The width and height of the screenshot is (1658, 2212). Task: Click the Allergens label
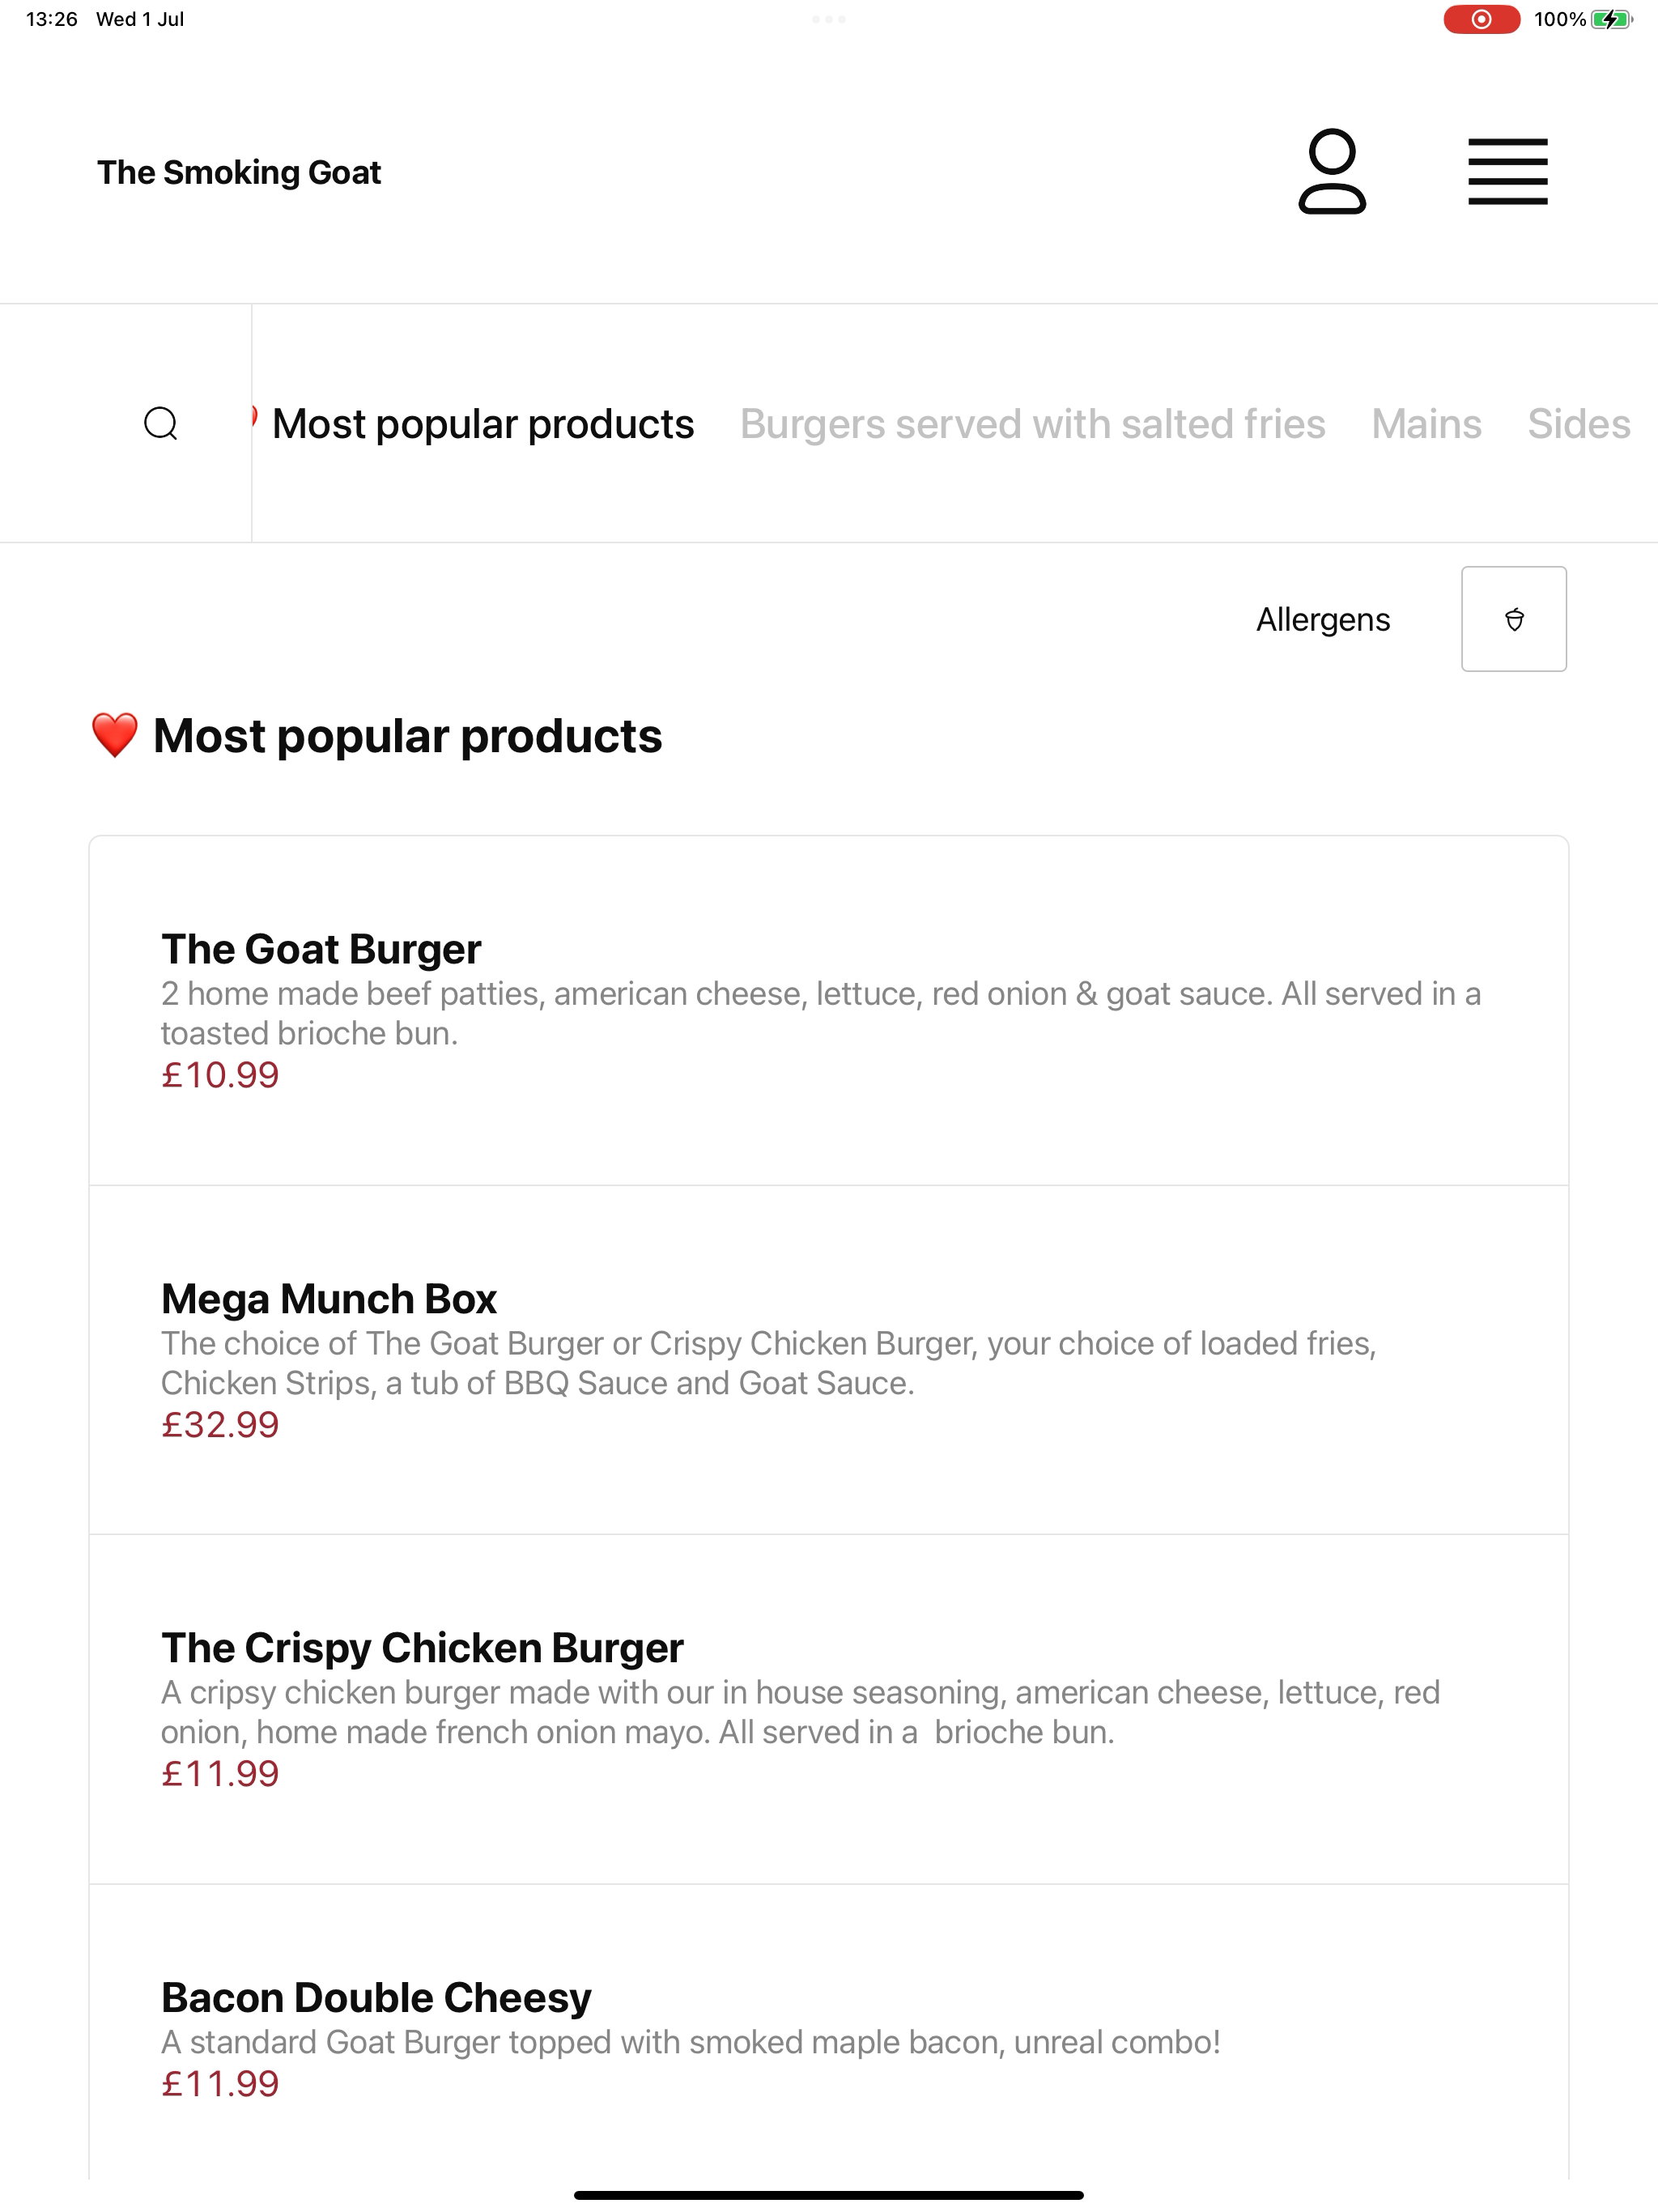(1323, 620)
